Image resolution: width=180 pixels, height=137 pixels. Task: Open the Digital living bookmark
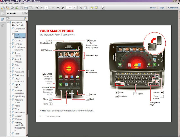coord(19,96)
